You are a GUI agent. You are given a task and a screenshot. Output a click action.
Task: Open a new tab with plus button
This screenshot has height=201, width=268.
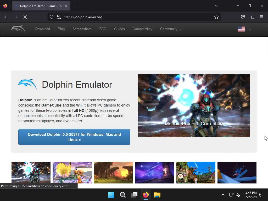click(x=76, y=6)
